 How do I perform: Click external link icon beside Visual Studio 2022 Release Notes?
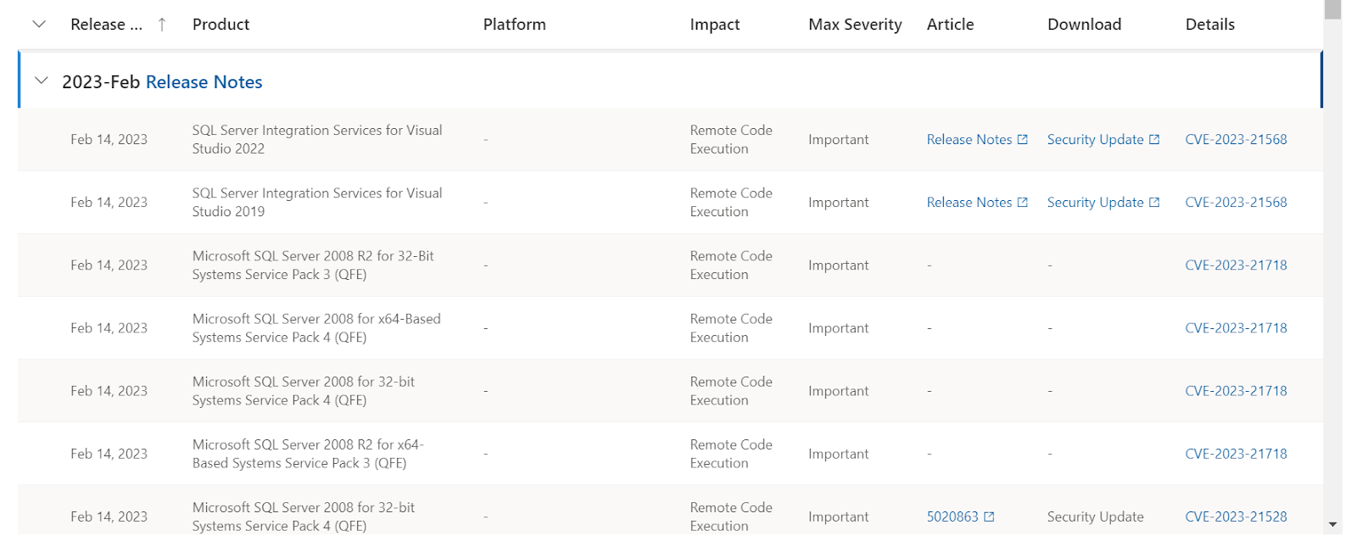click(x=1023, y=139)
